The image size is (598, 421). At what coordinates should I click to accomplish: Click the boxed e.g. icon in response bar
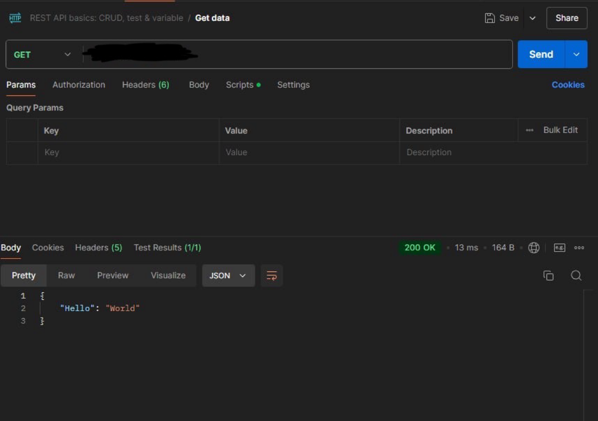pyautogui.click(x=559, y=247)
